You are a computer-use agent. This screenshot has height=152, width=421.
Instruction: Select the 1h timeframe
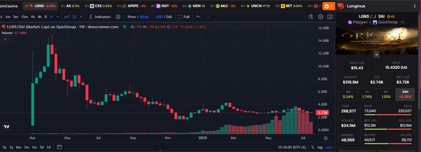coord(33,17)
